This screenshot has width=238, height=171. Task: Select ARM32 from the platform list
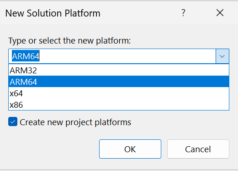click(119, 70)
